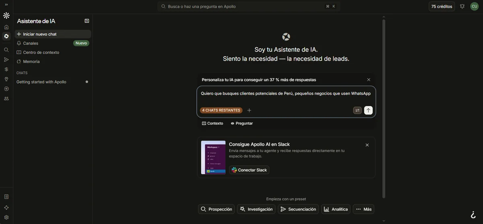This screenshot has width=483, height=224.
Task: Add attachment with the plus icon in chat box
Action: click(249, 110)
